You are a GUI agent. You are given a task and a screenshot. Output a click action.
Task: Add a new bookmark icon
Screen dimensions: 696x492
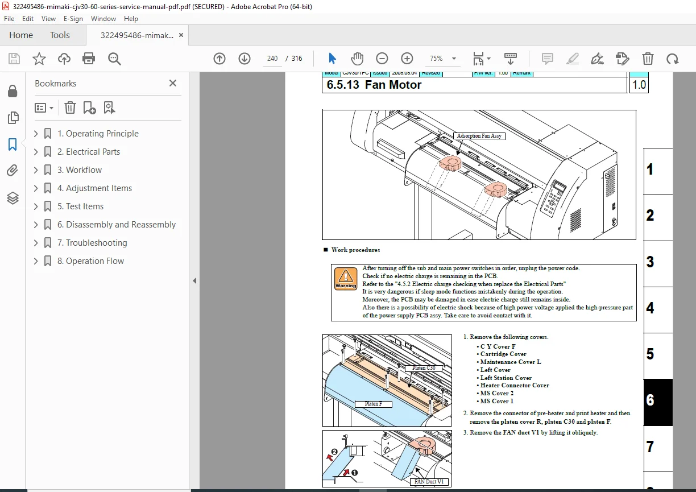pos(89,108)
